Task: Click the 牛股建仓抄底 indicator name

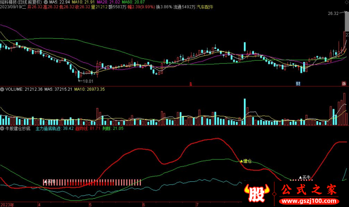Action: coord(18,129)
